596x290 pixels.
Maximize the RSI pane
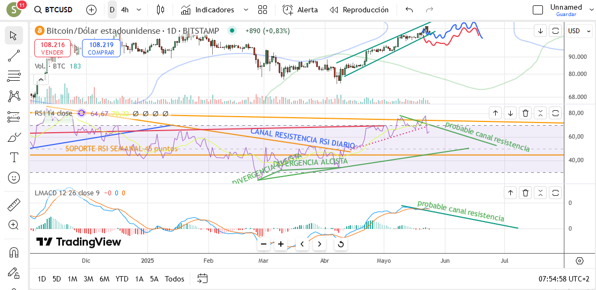pyautogui.click(x=555, y=113)
